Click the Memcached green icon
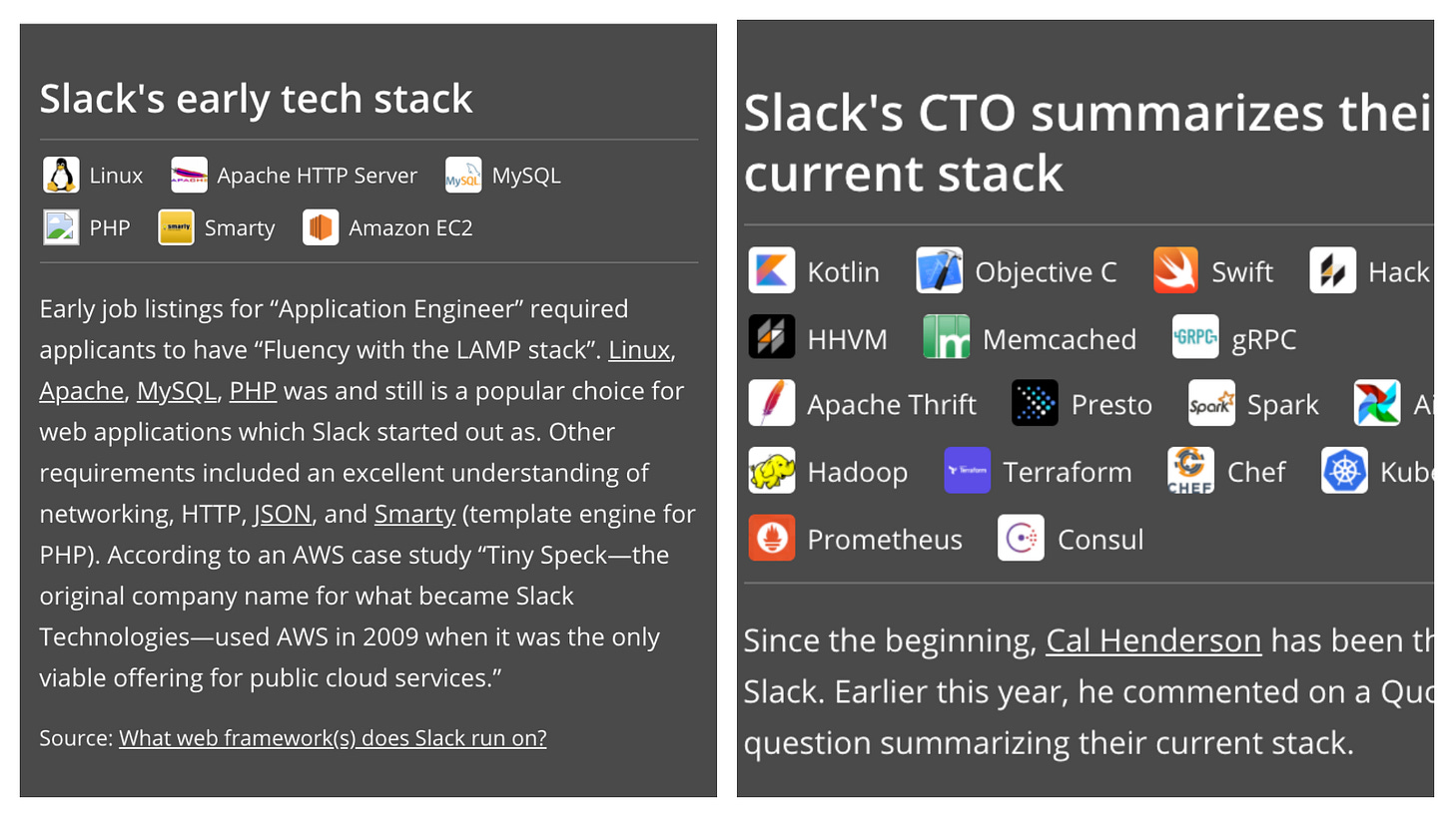This screenshot has height=817, width=1454. 947,339
